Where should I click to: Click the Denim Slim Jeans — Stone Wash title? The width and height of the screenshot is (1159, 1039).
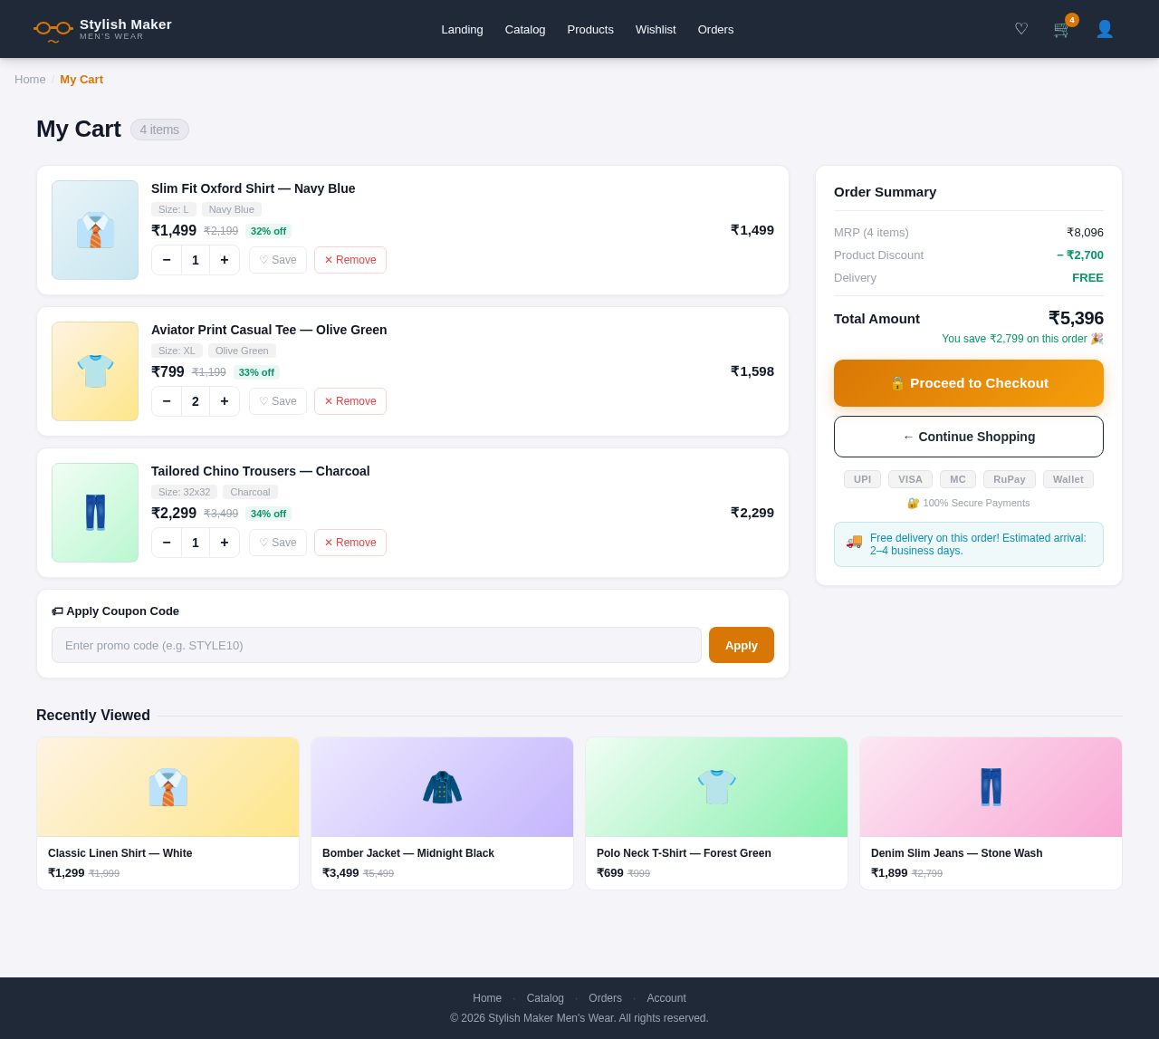pyautogui.click(x=956, y=853)
